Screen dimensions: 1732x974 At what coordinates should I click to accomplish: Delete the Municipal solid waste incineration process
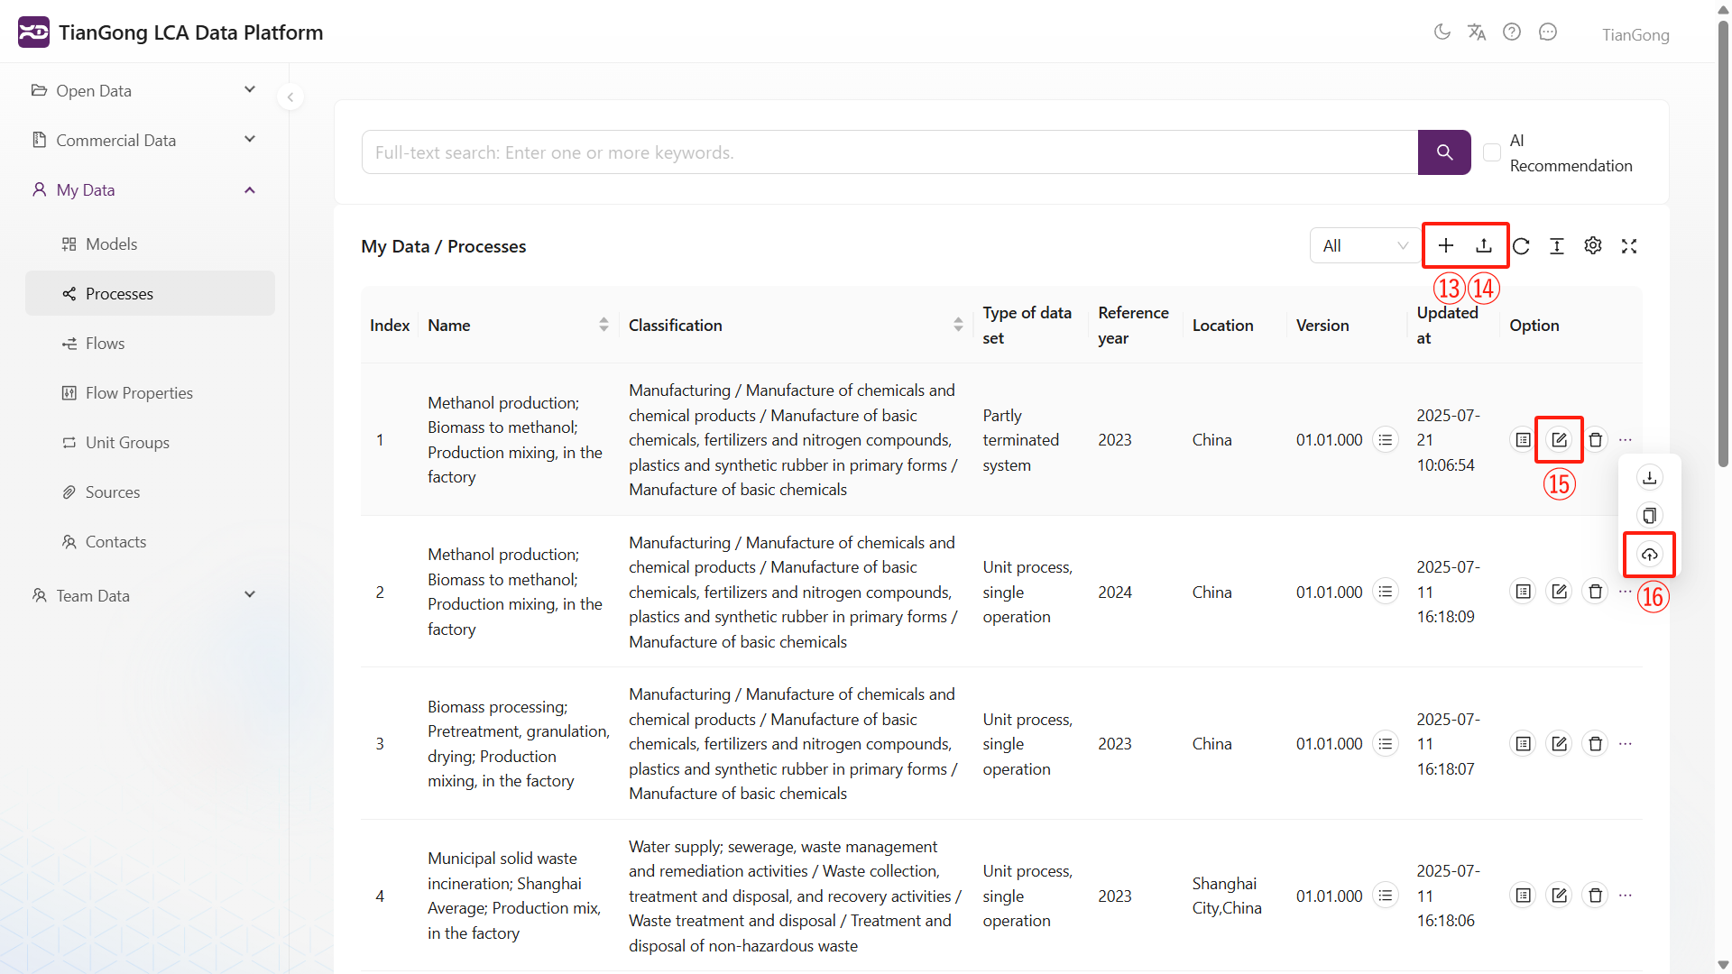point(1595,895)
